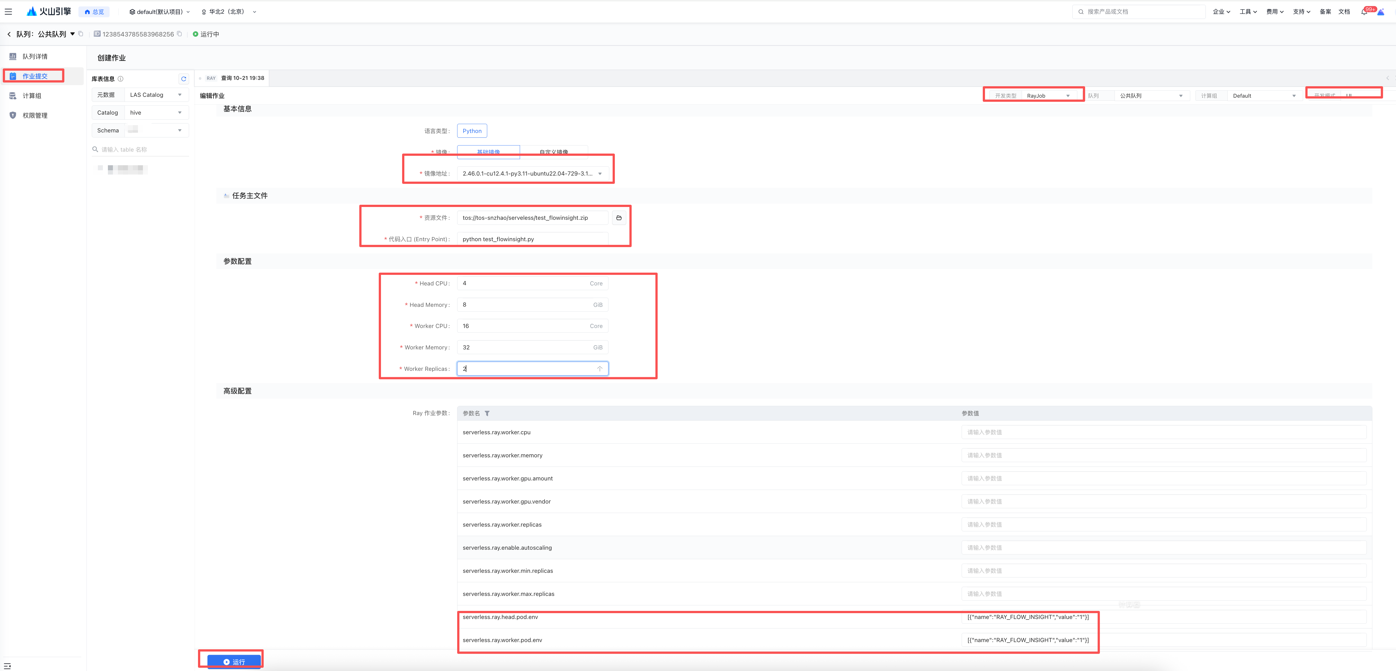Screen dimensions: 1396x671
Task: Go to 队列详情 in sidebar
Action: [35, 56]
